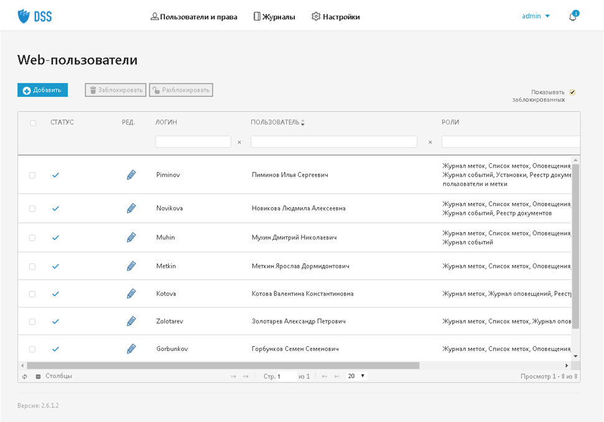
Task: Select all rows via header checkbox
Action: tap(33, 123)
